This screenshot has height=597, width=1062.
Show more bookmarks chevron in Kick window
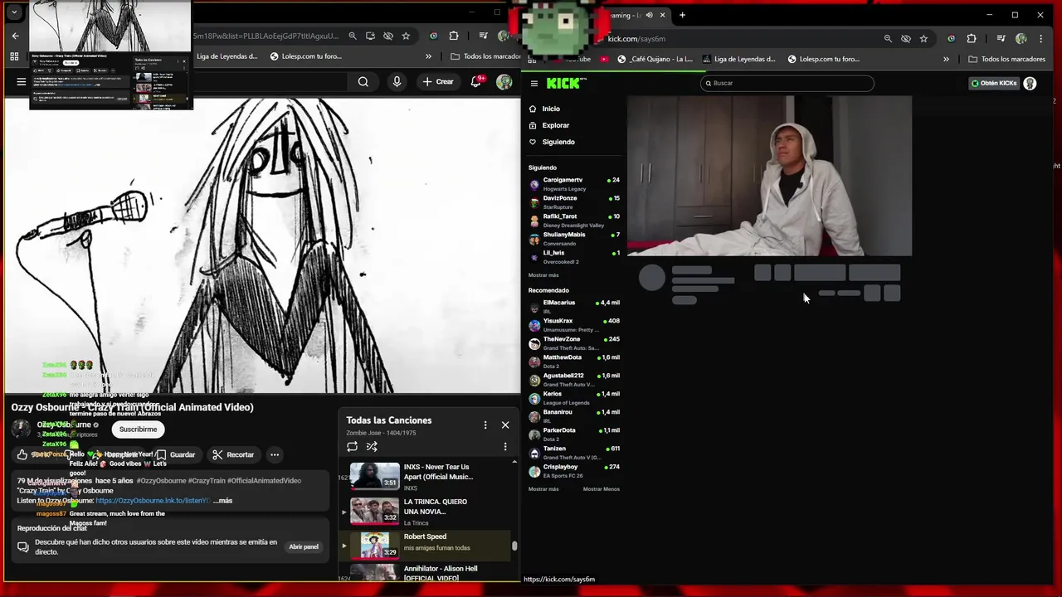[946, 59]
